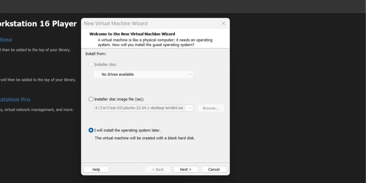Screen dimensions: 366x183
Task: Open the wizard Help
Action: [x=96, y=169]
